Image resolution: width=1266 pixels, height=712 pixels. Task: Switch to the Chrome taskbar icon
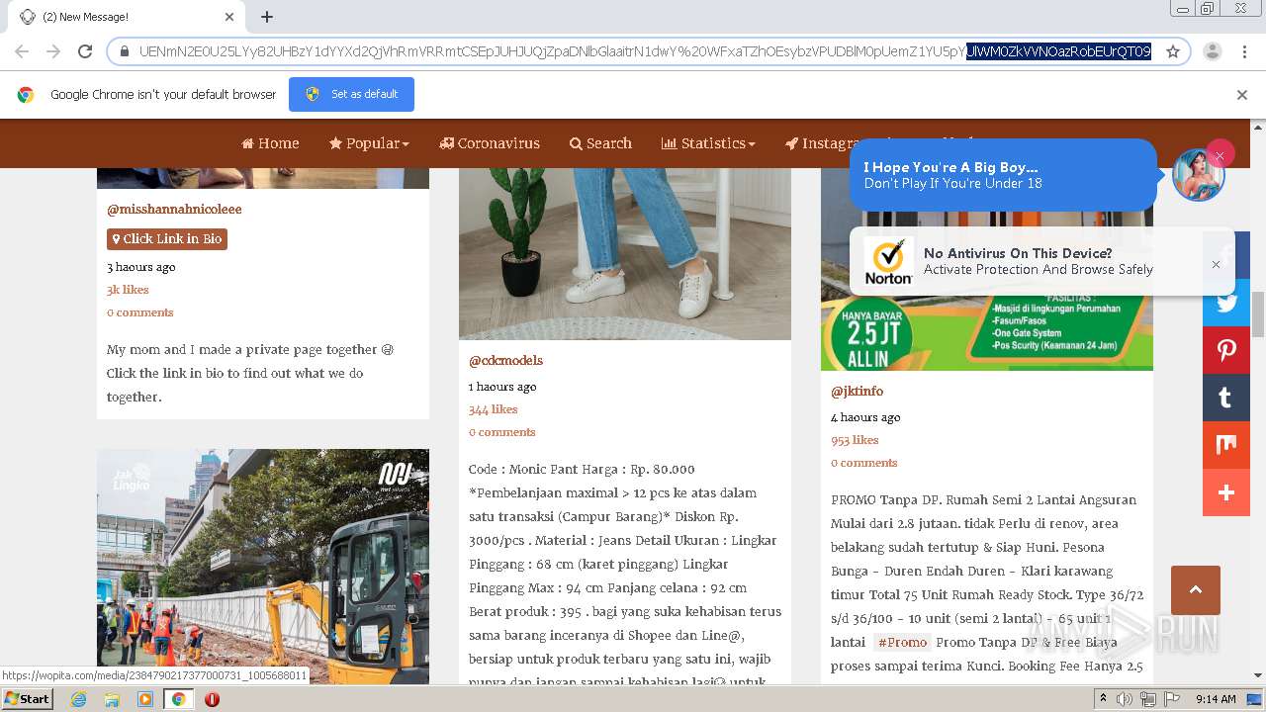178,699
